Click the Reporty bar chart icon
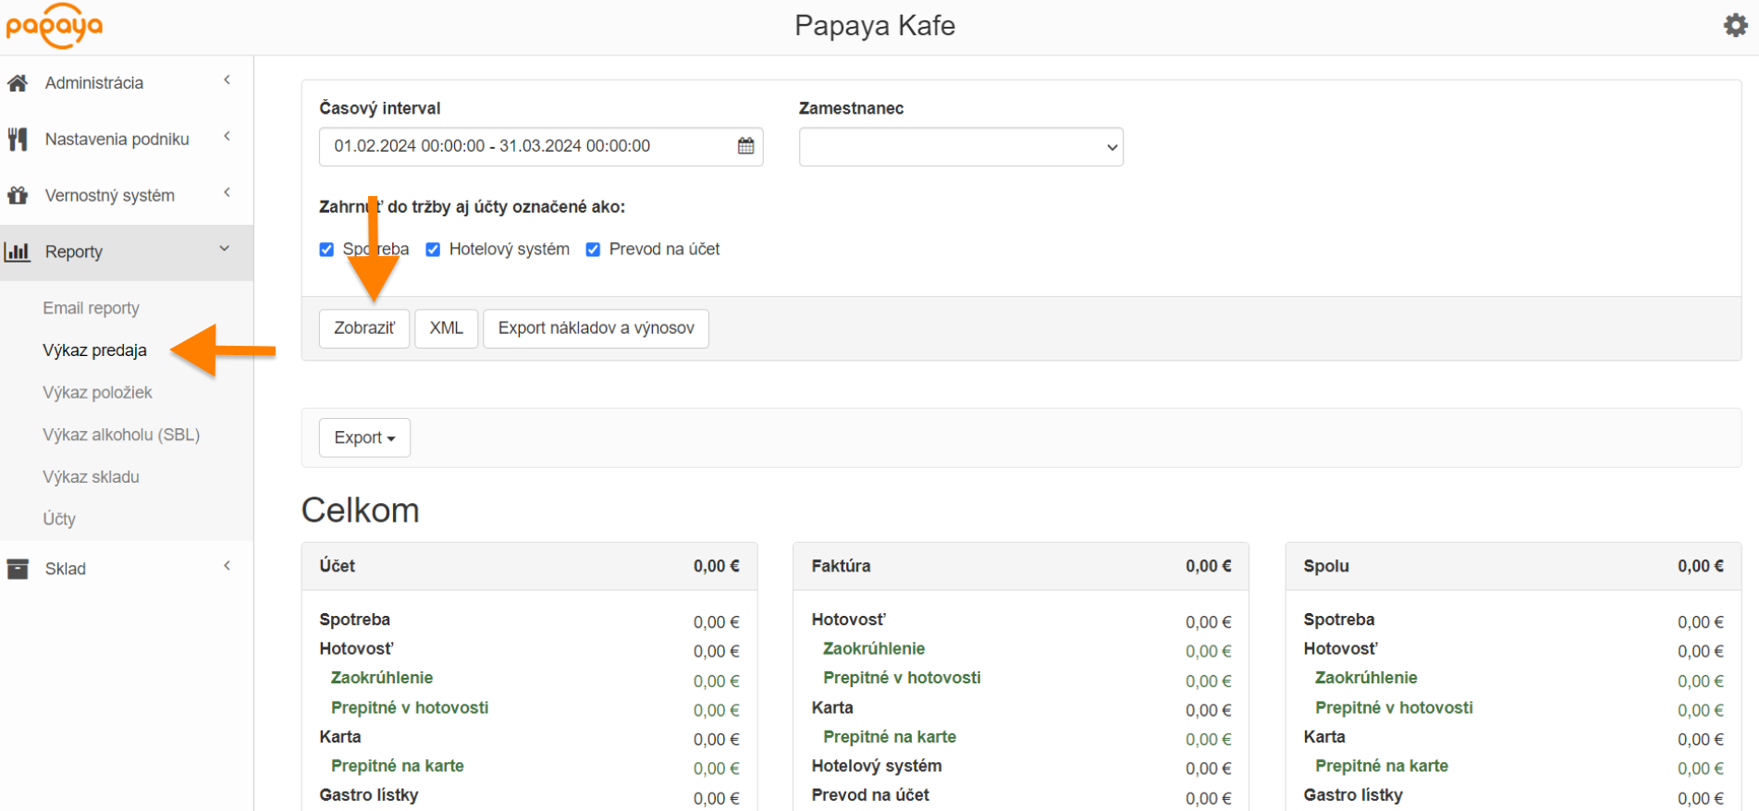This screenshot has width=1759, height=811. (18, 252)
